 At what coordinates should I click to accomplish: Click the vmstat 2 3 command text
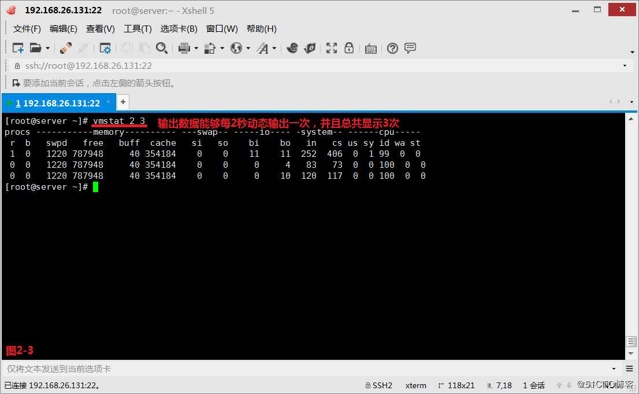point(119,121)
